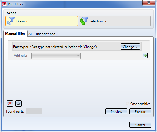Switch to the User defined tab
Image resolution: width=157 pixels, height=132 pixels.
pyautogui.click(x=46, y=34)
